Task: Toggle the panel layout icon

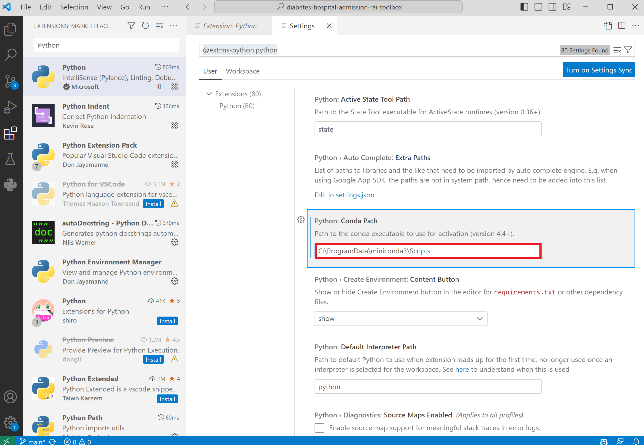Action: (x=538, y=7)
